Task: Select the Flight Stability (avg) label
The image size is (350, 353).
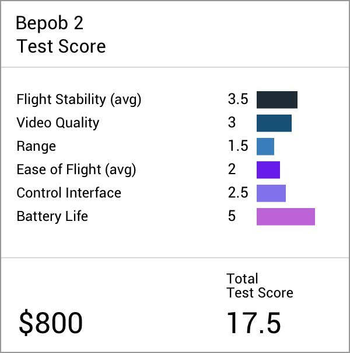Action: coord(79,99)
